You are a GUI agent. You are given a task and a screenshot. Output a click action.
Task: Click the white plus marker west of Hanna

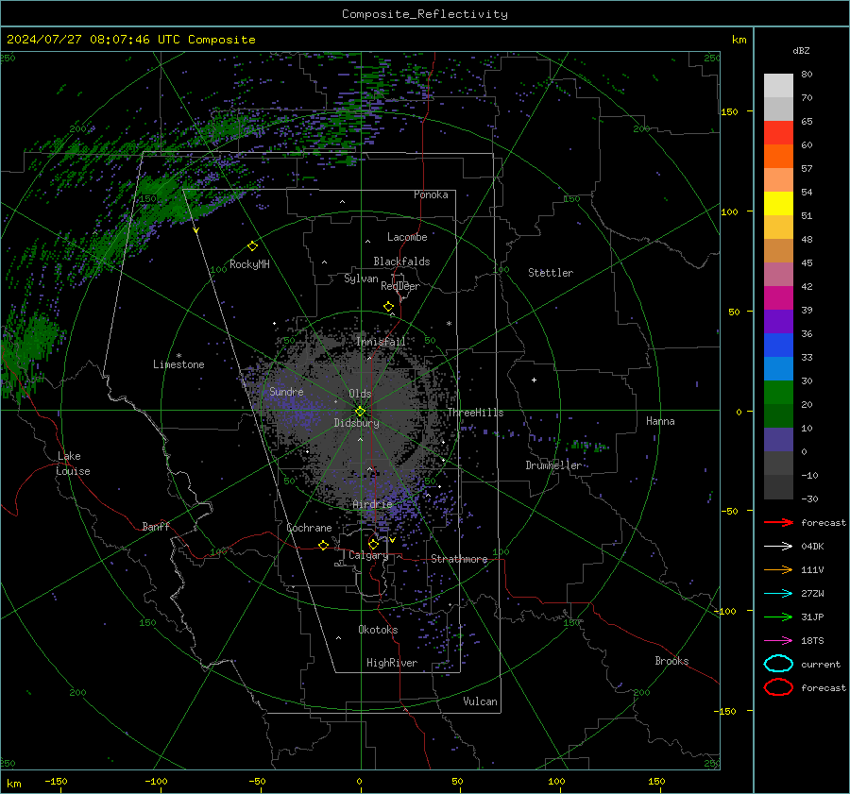click(x=534, y=380)
